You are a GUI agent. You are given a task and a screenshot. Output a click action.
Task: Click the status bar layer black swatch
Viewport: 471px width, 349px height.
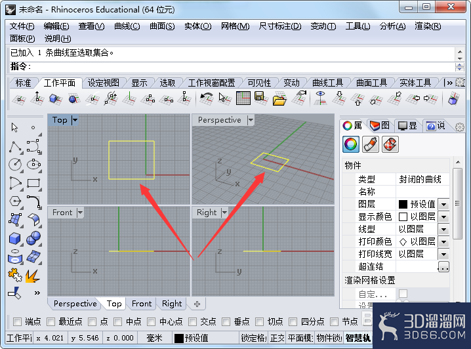click(x=179, y=339)
